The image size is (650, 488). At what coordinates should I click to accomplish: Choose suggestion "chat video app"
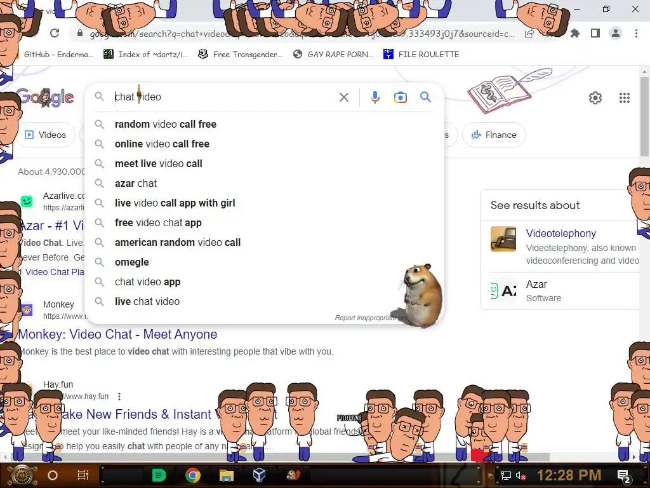[265, 281]
